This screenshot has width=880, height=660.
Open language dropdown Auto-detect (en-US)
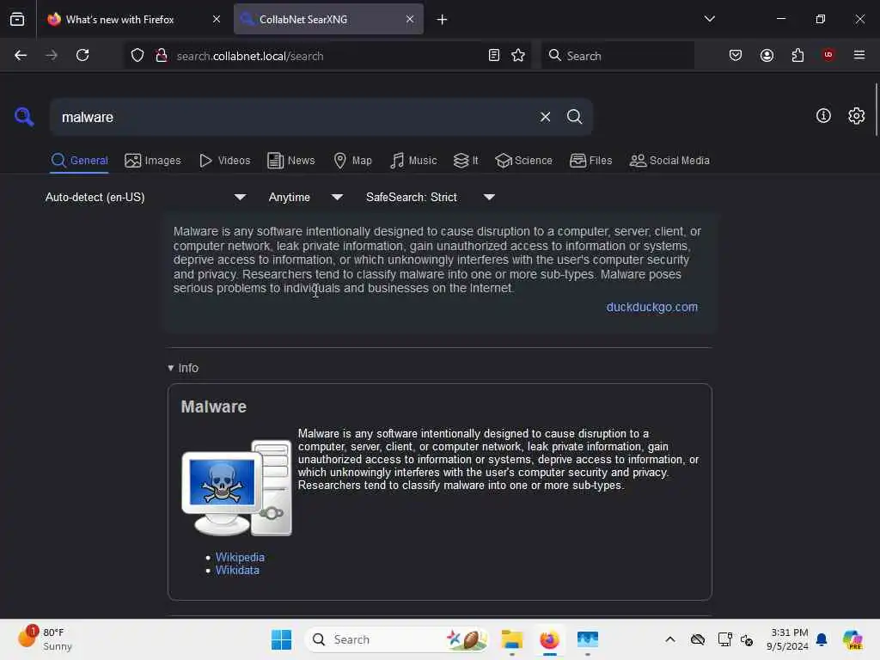tap(145, 197)
